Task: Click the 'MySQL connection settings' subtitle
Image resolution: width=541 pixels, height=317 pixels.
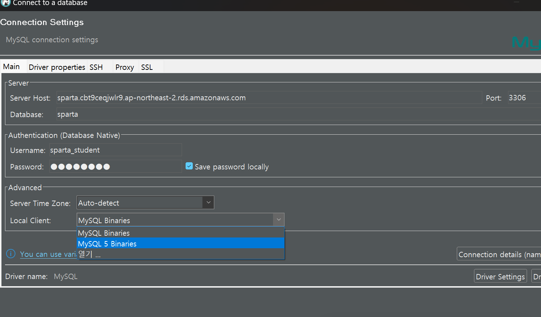Action: pos(52,40)
